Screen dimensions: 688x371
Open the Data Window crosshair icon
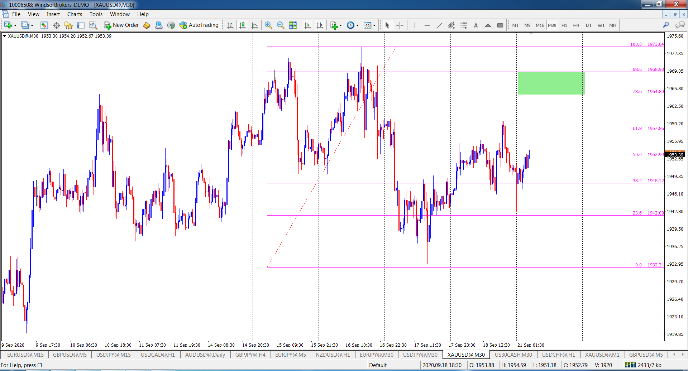(56, 25)
